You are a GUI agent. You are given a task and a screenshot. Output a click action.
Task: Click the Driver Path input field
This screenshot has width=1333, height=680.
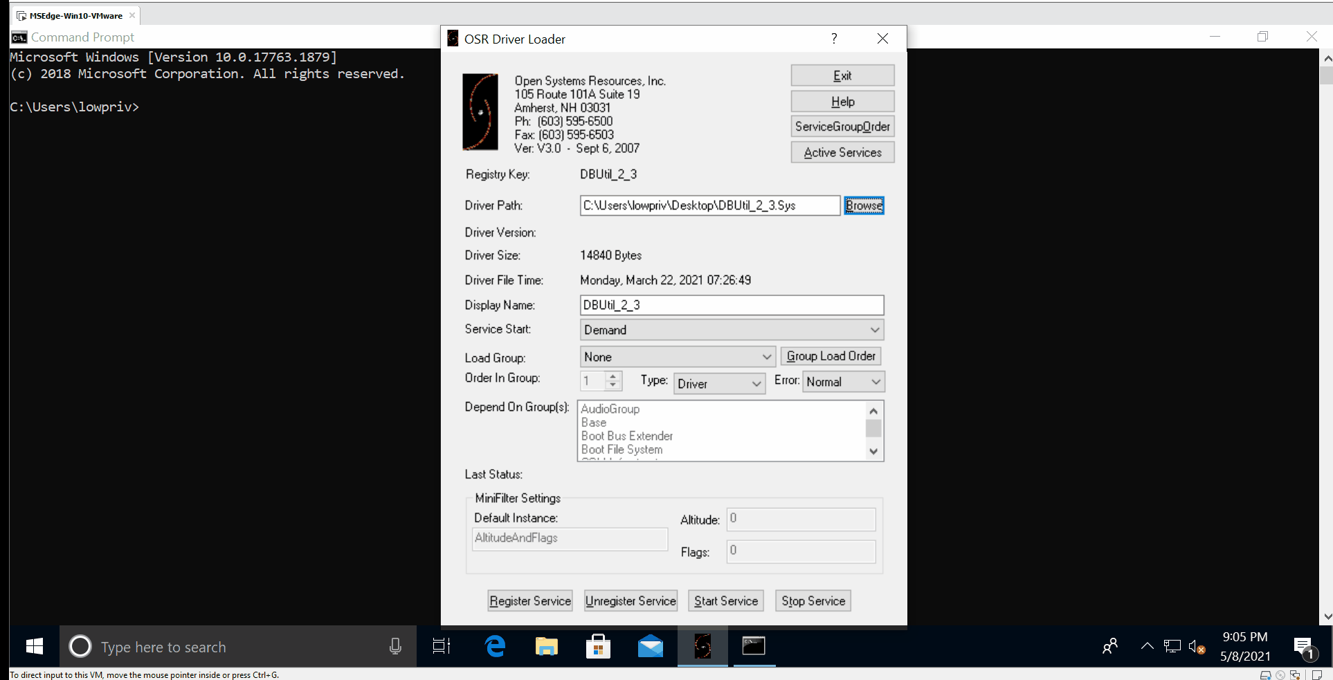click(710, 205)
